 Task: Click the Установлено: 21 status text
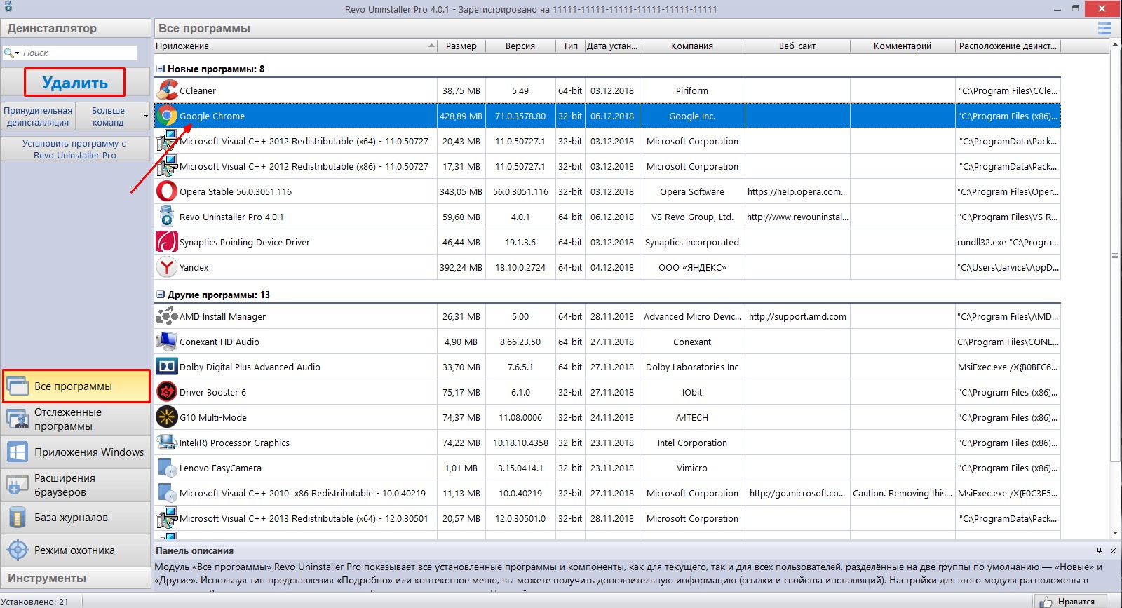click(x=35, y=602)
